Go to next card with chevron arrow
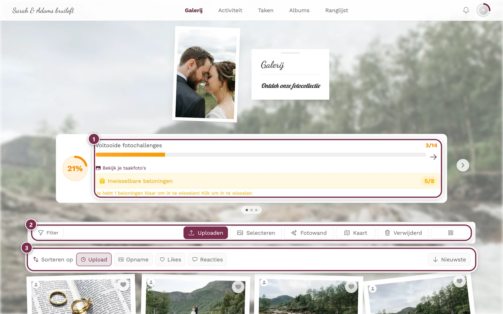This screenshot has height=314, width=503. 463,165
